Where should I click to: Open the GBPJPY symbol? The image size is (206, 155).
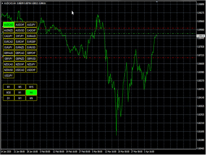coord(9,59)
